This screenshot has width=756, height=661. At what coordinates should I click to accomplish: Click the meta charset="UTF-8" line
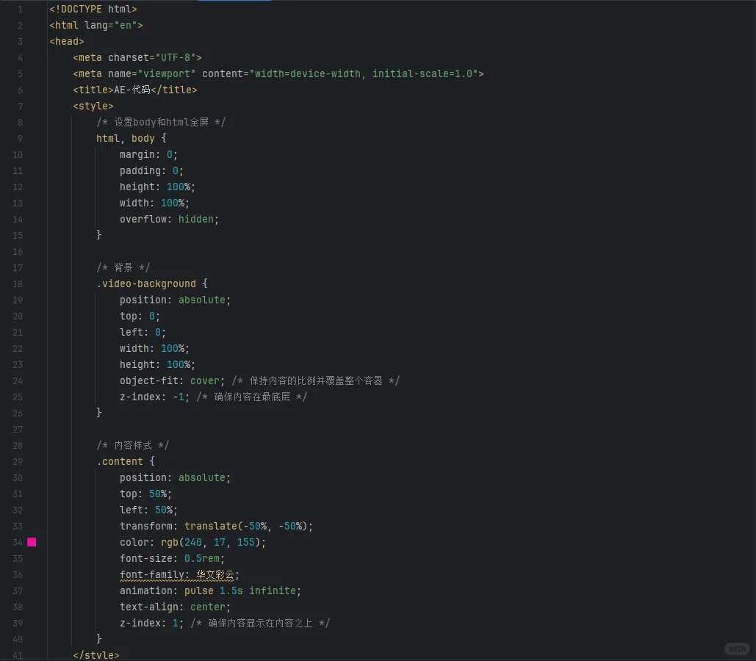[x=137, y=57]
